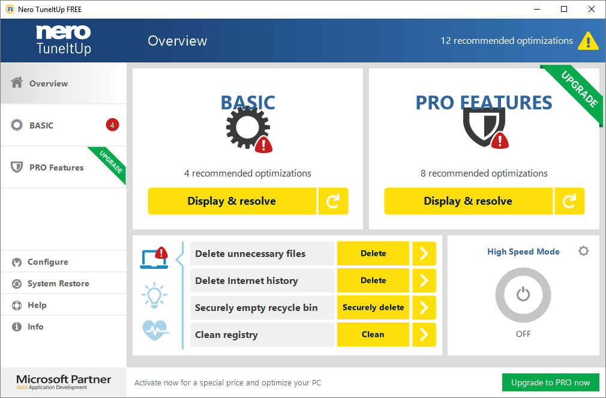Image resolution: width=606 pixels, height=398 pixels.
Task: Expand details for Delete Internet history
Action: [x=424, y=281]
